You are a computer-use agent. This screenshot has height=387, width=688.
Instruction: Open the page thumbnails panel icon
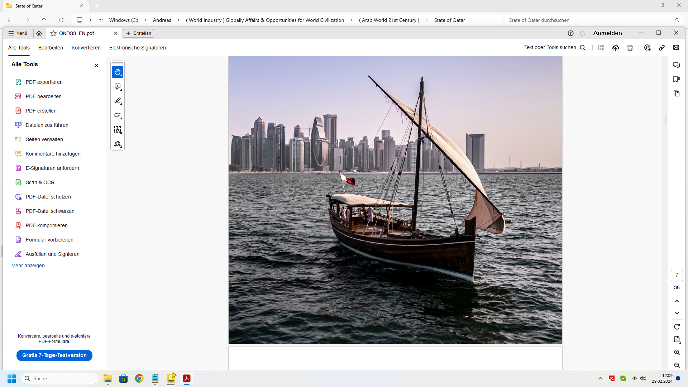pyautogui.click(x=677, y=94)
